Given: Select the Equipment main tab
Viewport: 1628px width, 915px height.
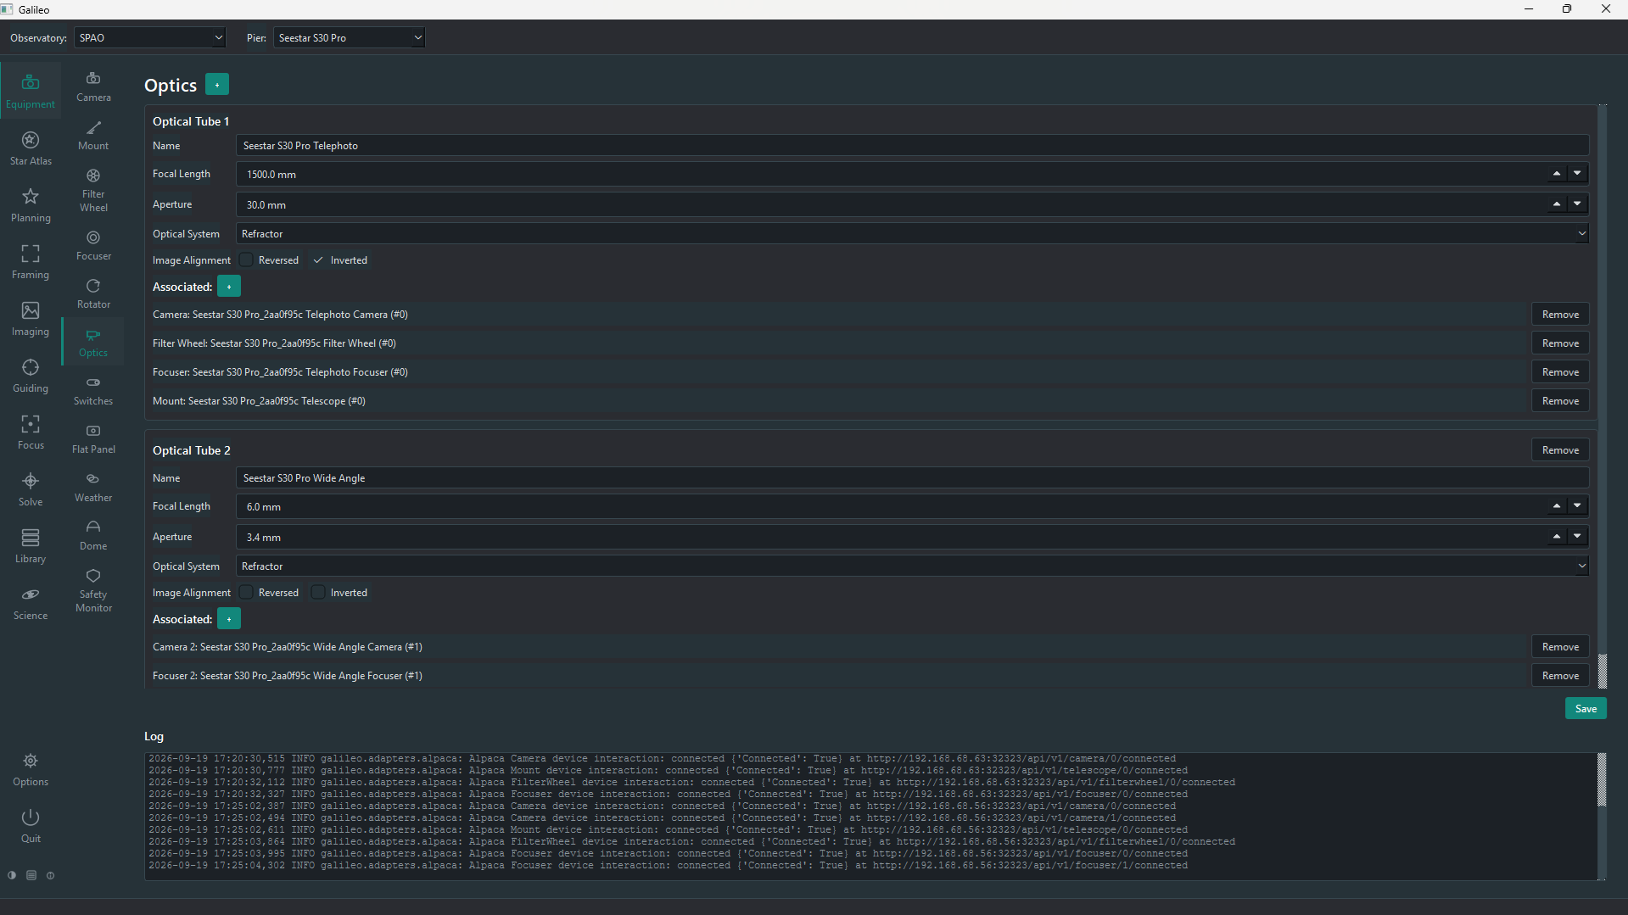Looking at the screenshot, I should 31,92.
